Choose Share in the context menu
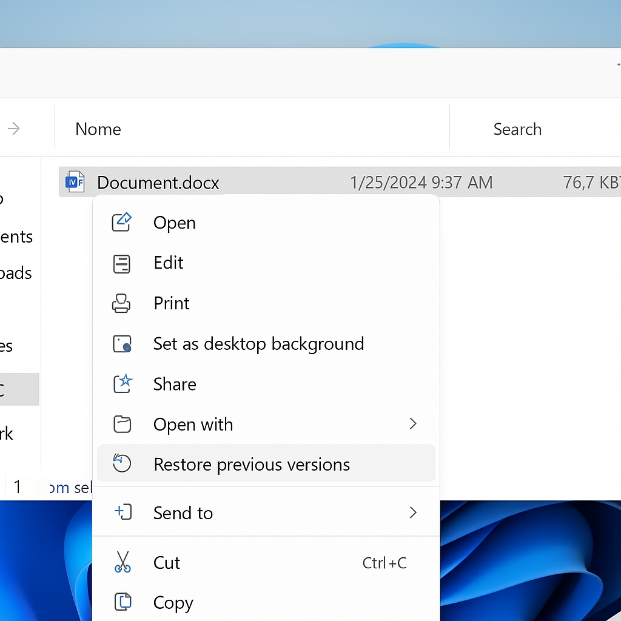The image size is (621, 621). coord(266,384)
